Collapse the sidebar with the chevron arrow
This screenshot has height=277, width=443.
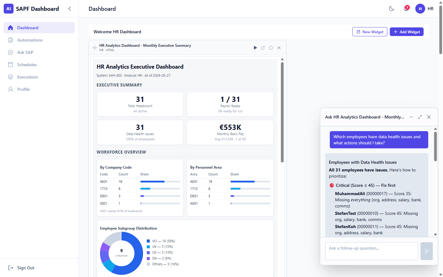[70, 9]
